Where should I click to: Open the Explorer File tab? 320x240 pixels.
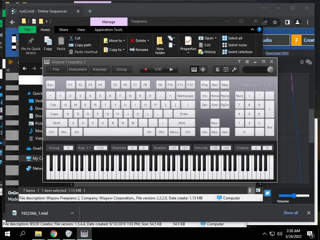click(x=27, y=30)
